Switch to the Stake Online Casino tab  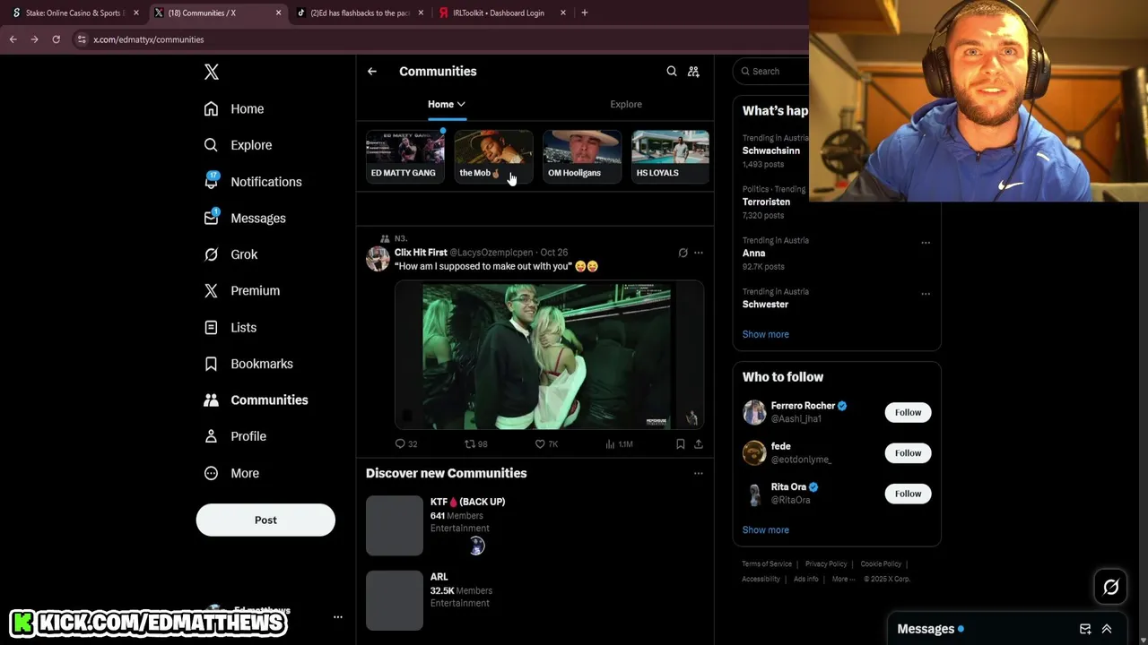[74, 13]
